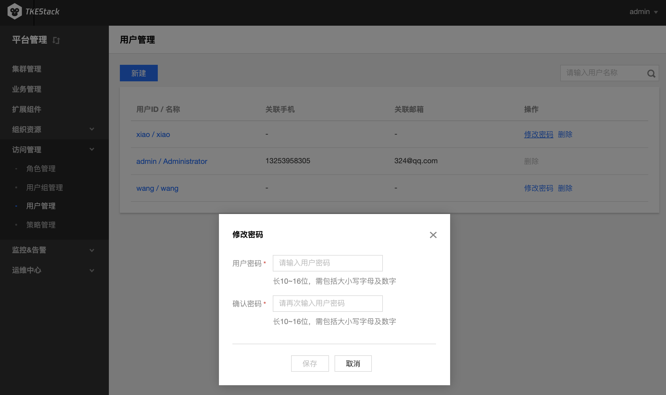Image resolution: width=666 pixels, height=395 pixels.
Task: Click the 用户ID / 名称 column header
Action: 158,109
